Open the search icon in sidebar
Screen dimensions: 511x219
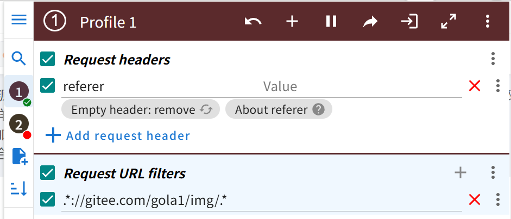19,59
